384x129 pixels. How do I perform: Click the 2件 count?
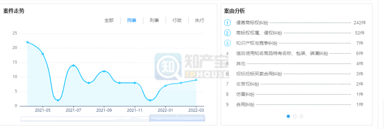click(360, 84)
